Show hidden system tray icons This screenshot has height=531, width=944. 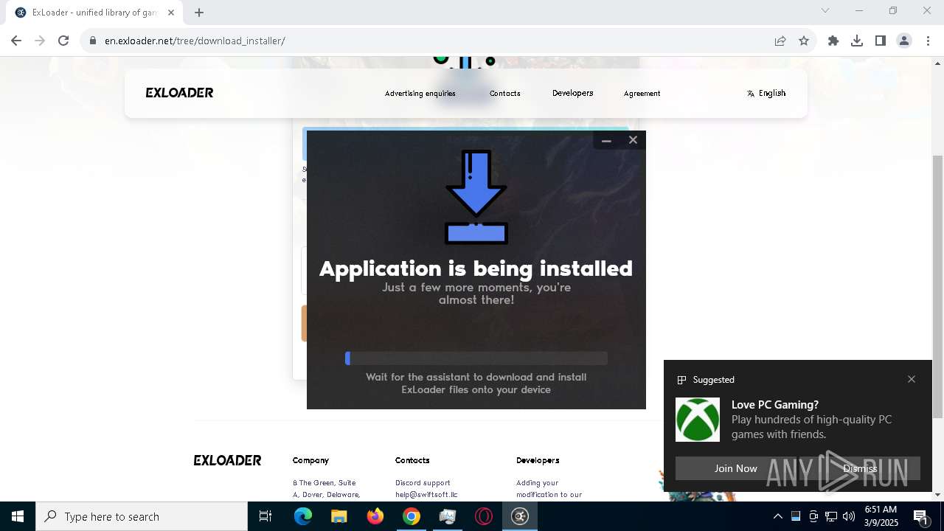pyautogui.click(x=777, y=516)
